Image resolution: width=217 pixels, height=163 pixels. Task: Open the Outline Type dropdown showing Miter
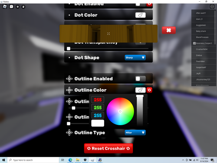pyautogui.click(x=135, y=133)
